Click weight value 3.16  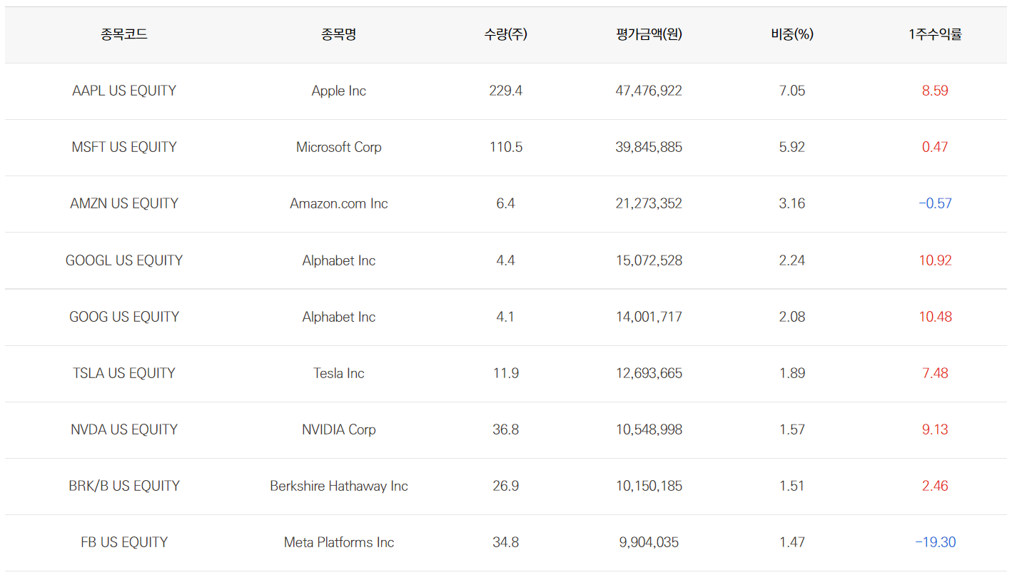pos(792,203)
